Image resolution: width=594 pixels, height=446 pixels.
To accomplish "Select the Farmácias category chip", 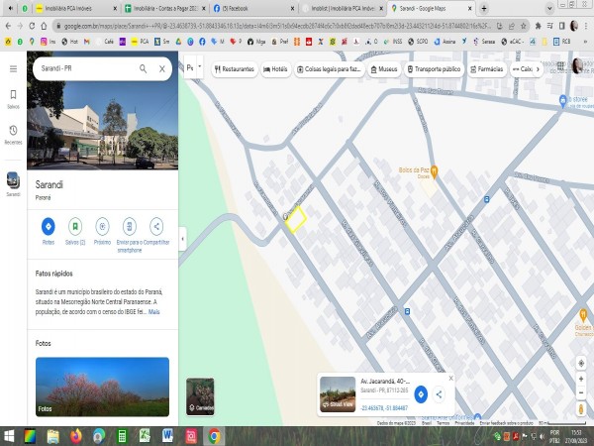I will click(x=484, y=69).
